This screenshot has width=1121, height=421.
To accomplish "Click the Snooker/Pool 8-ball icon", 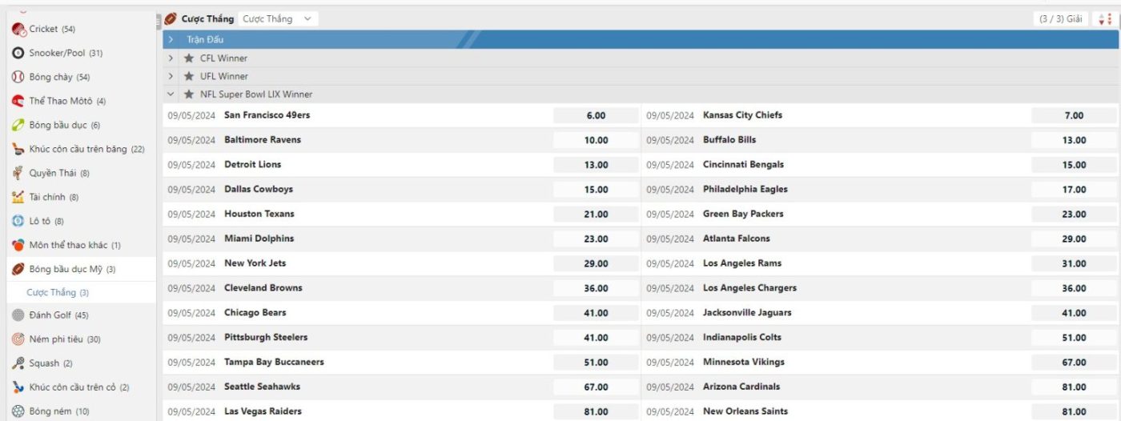I will coord(18,54).
